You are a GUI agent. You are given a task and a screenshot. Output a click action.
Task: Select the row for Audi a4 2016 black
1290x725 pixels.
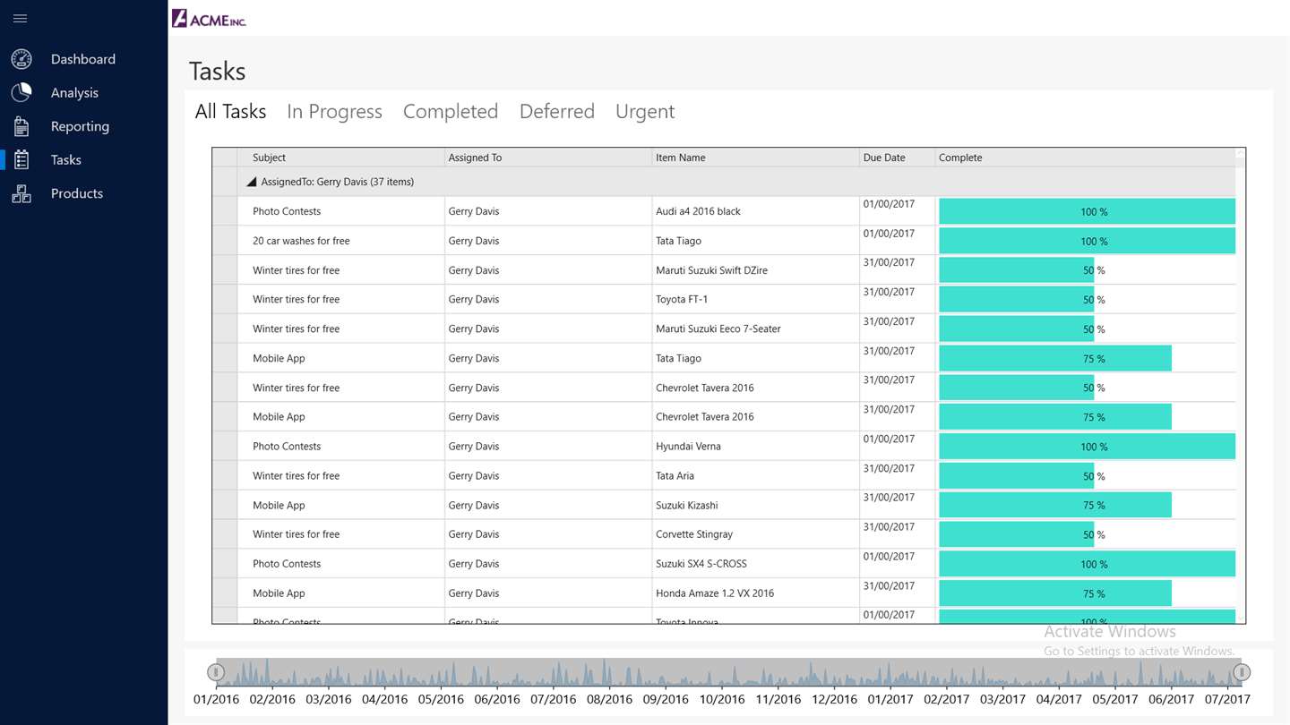[724, 211]
